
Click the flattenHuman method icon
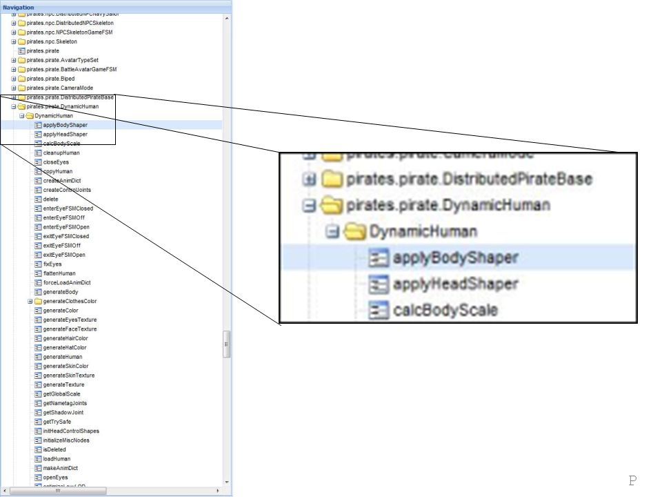(x=38, y=274)
